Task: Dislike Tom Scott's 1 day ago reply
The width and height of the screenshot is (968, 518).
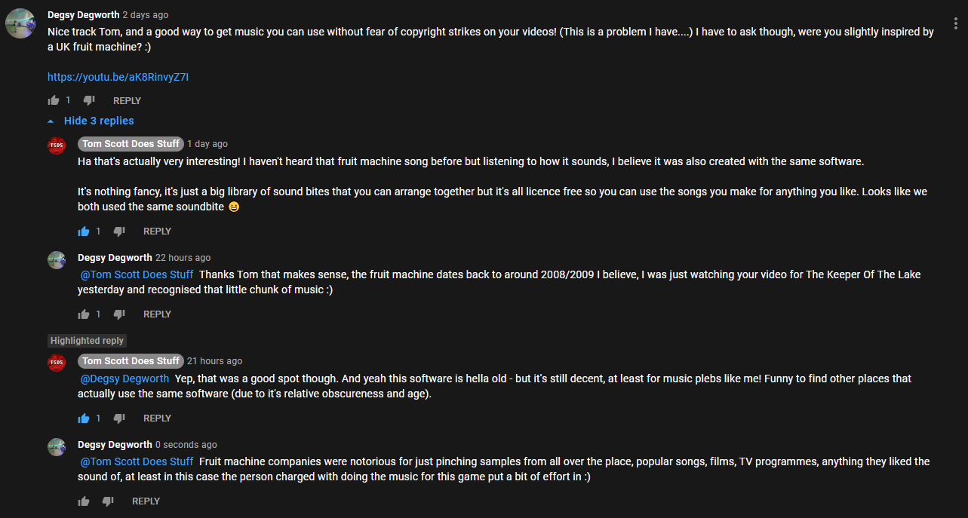Action: point(119,231)
